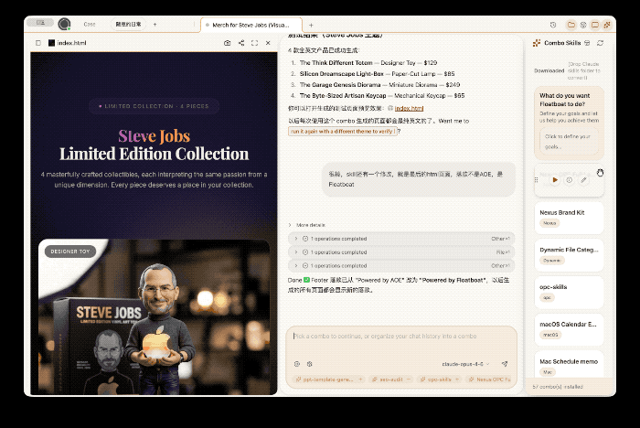Add a new tab beside the Merch tab
Viewport: 640px width, 428px height.
[311, 25]
